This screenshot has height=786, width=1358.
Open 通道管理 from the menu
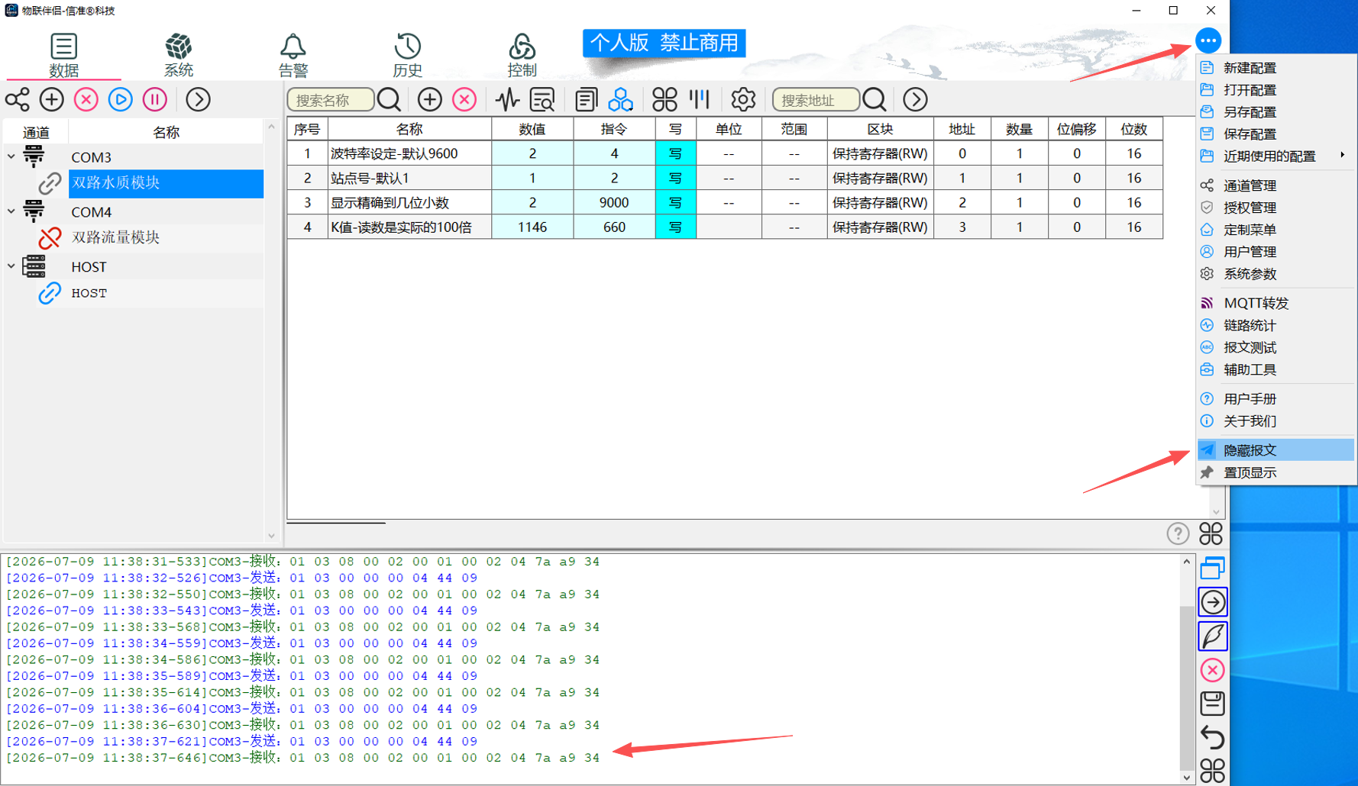(x=1276, y=185)
